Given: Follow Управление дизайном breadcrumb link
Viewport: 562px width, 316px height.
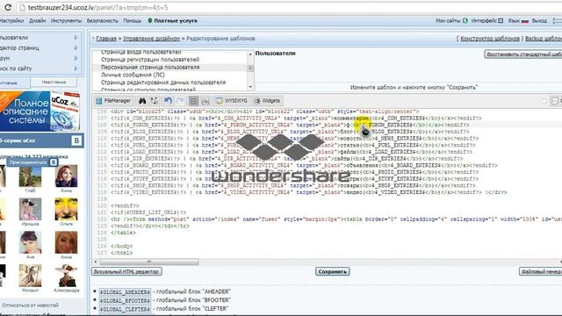Looking at the screenshot, I should coord(152,39).
